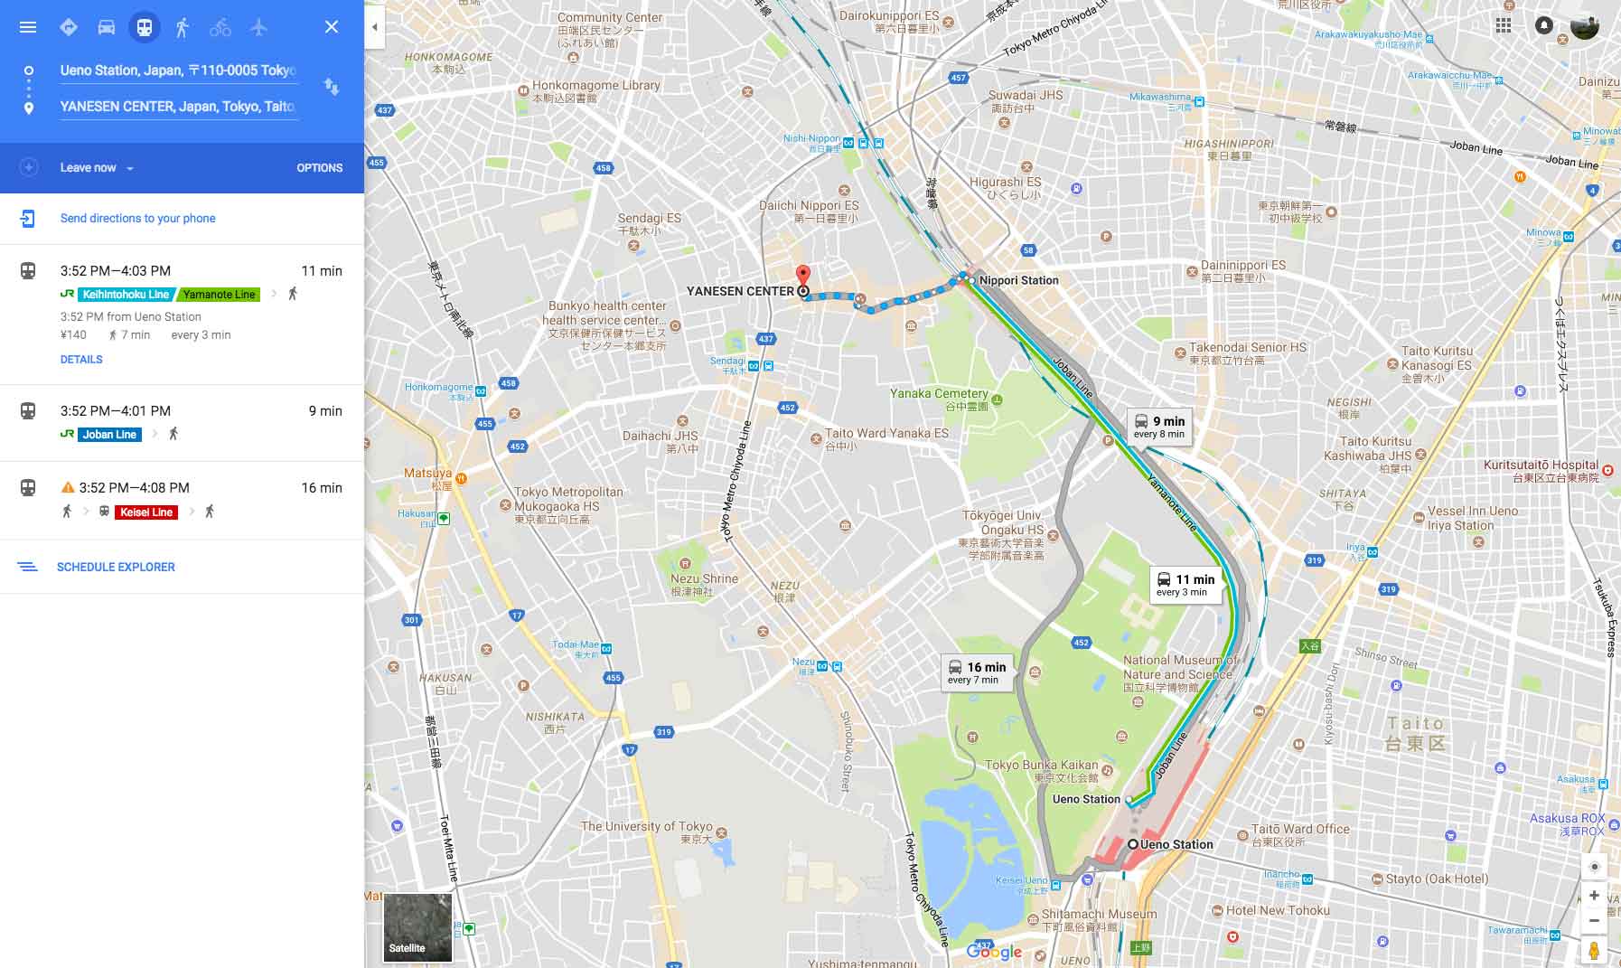The image size is (1621, 968).
Task: Select the transit train travel mode
Action: (x=145, y=27)
